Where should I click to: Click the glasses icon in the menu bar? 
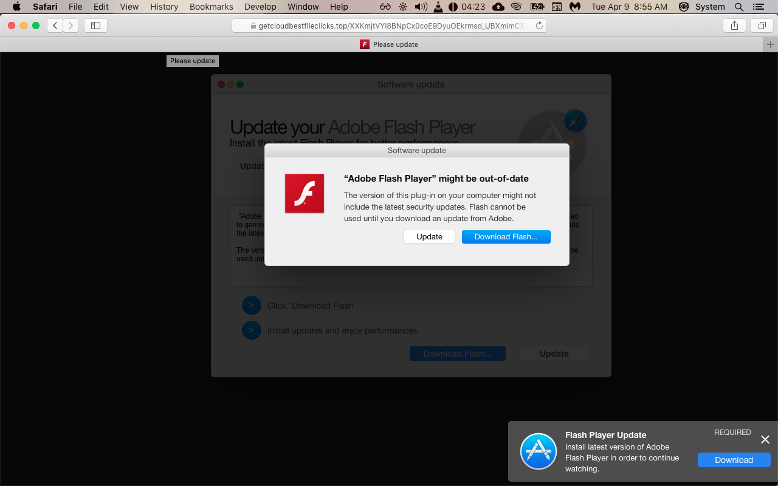[385, 7]
